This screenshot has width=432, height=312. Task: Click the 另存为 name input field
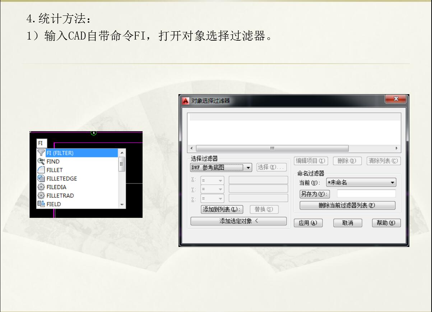pos(366,194)
